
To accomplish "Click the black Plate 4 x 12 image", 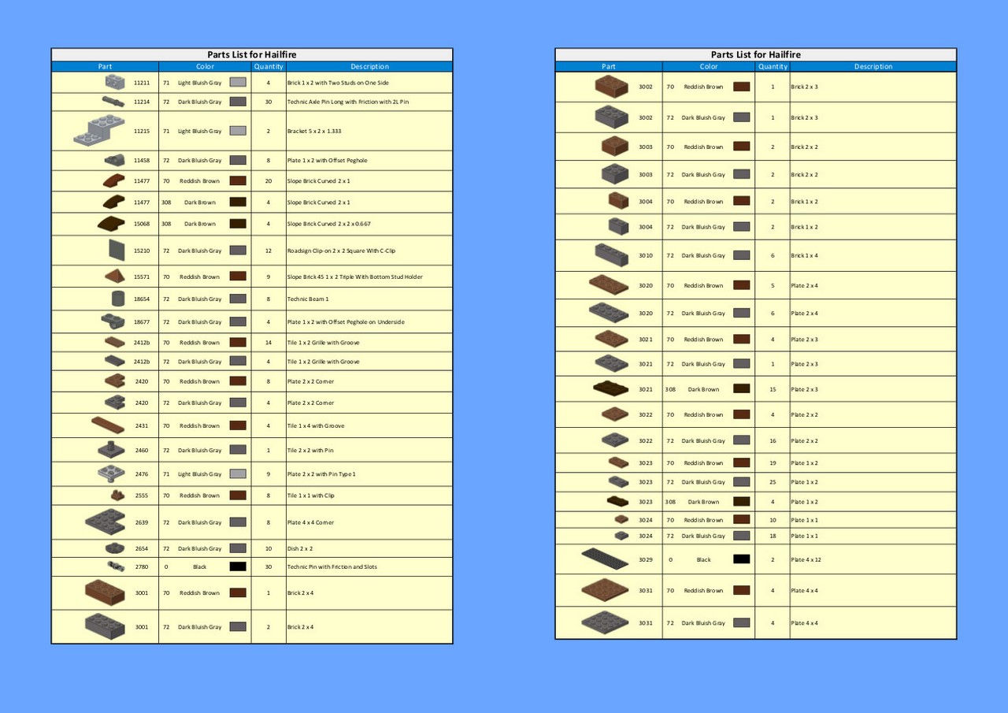I will tap(605, 559).
